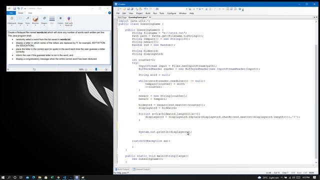The image size is (320, 180).
Task: Click Help icon in JCreator toolbar
Action: pyautogui.click(x=240, y=9)
